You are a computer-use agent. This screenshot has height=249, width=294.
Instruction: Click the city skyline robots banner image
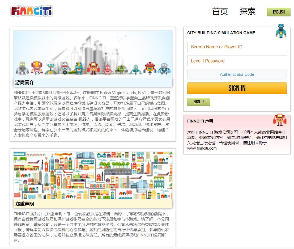(93, 54)
